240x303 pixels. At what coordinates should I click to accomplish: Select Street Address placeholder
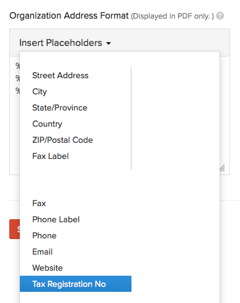click(76, 75)
